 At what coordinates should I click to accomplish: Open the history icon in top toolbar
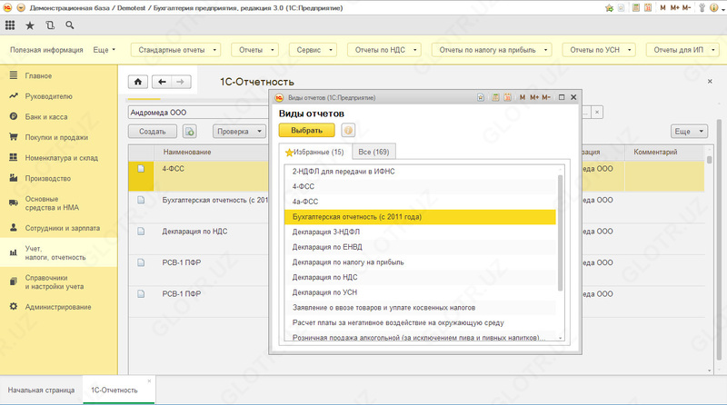coord(48,25)
